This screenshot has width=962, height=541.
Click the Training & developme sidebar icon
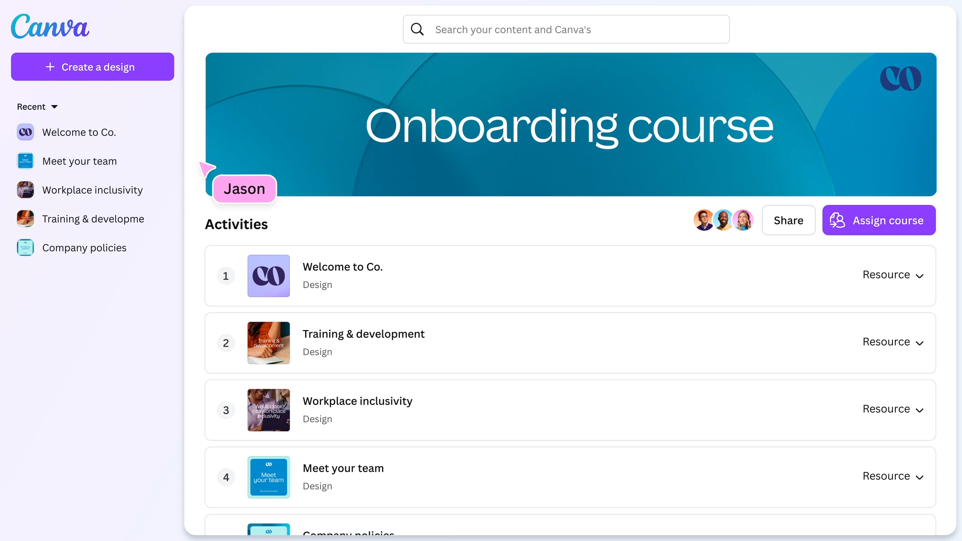pyautogui.click(x=26, y=219)
